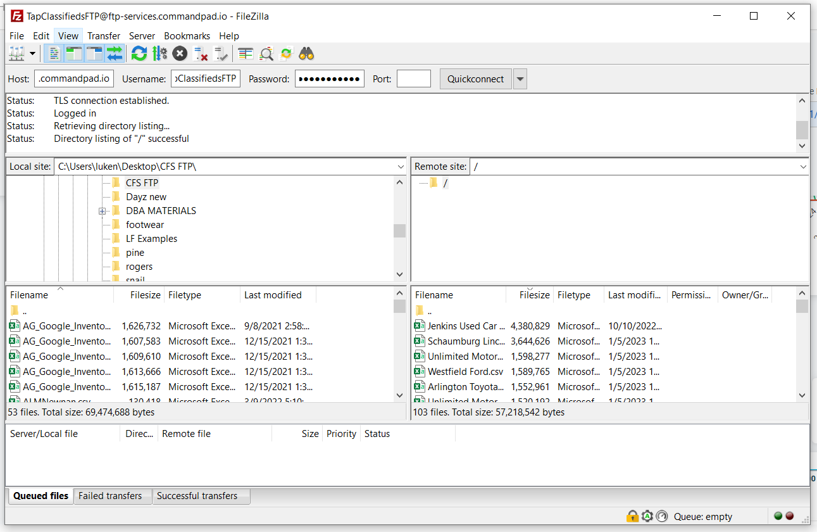Click the Excel icon beside Jenkins Used Car
817x532 pixels.
419,326
